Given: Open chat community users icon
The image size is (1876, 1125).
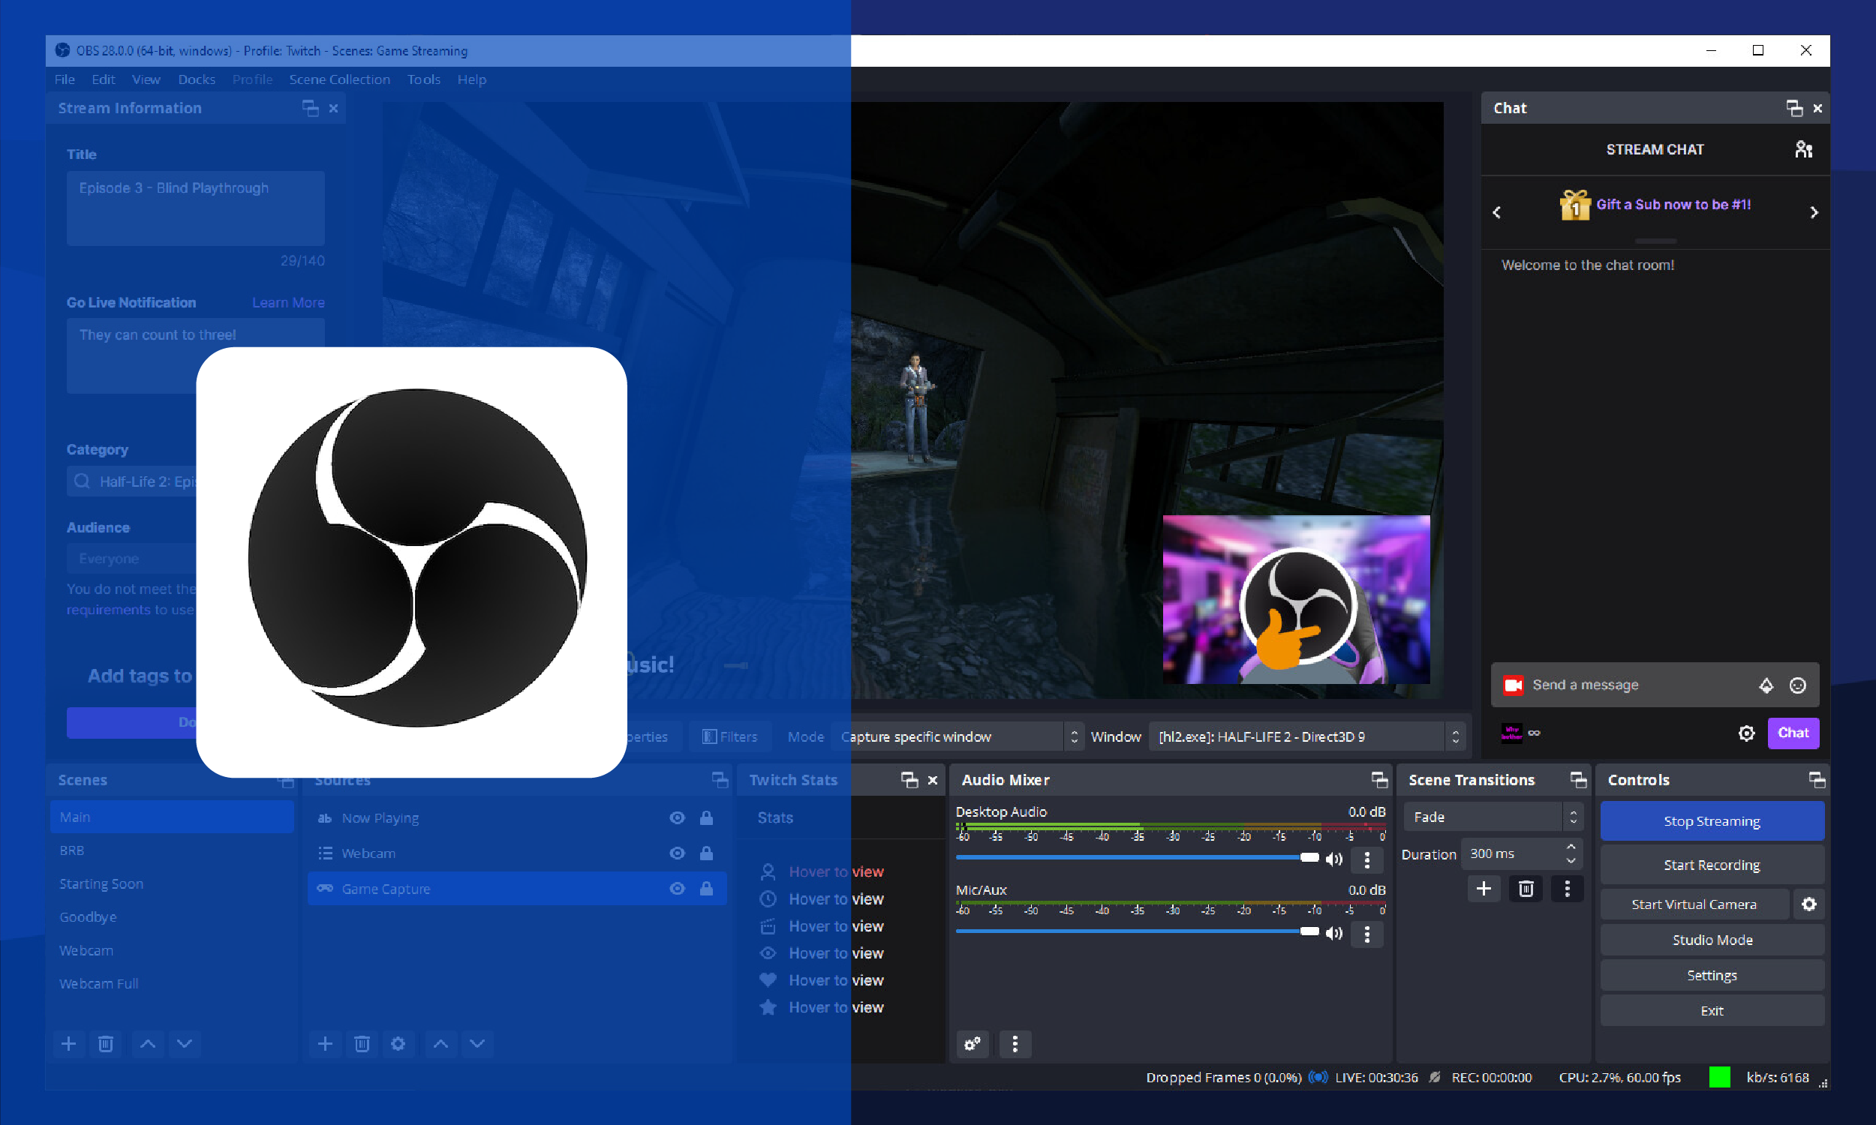Looking at the screenshot, I should (x=1804, y=149).
